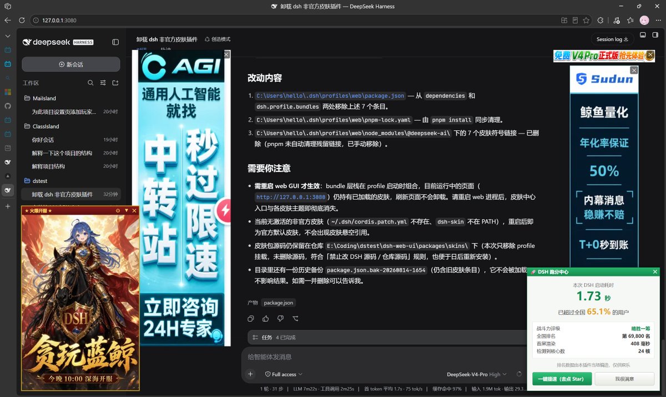Select the 卸载 dsh 非官方皮肤插件 session
The width and height of the screenshot is (666, 397).
point(71,195)
